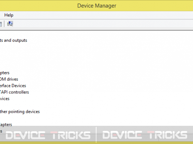The width and height of the screenshot is (193, 144).
Task: Select the DVD/CD-ROM drives entry
Action: pyautogui.click(x=9, y=79)
